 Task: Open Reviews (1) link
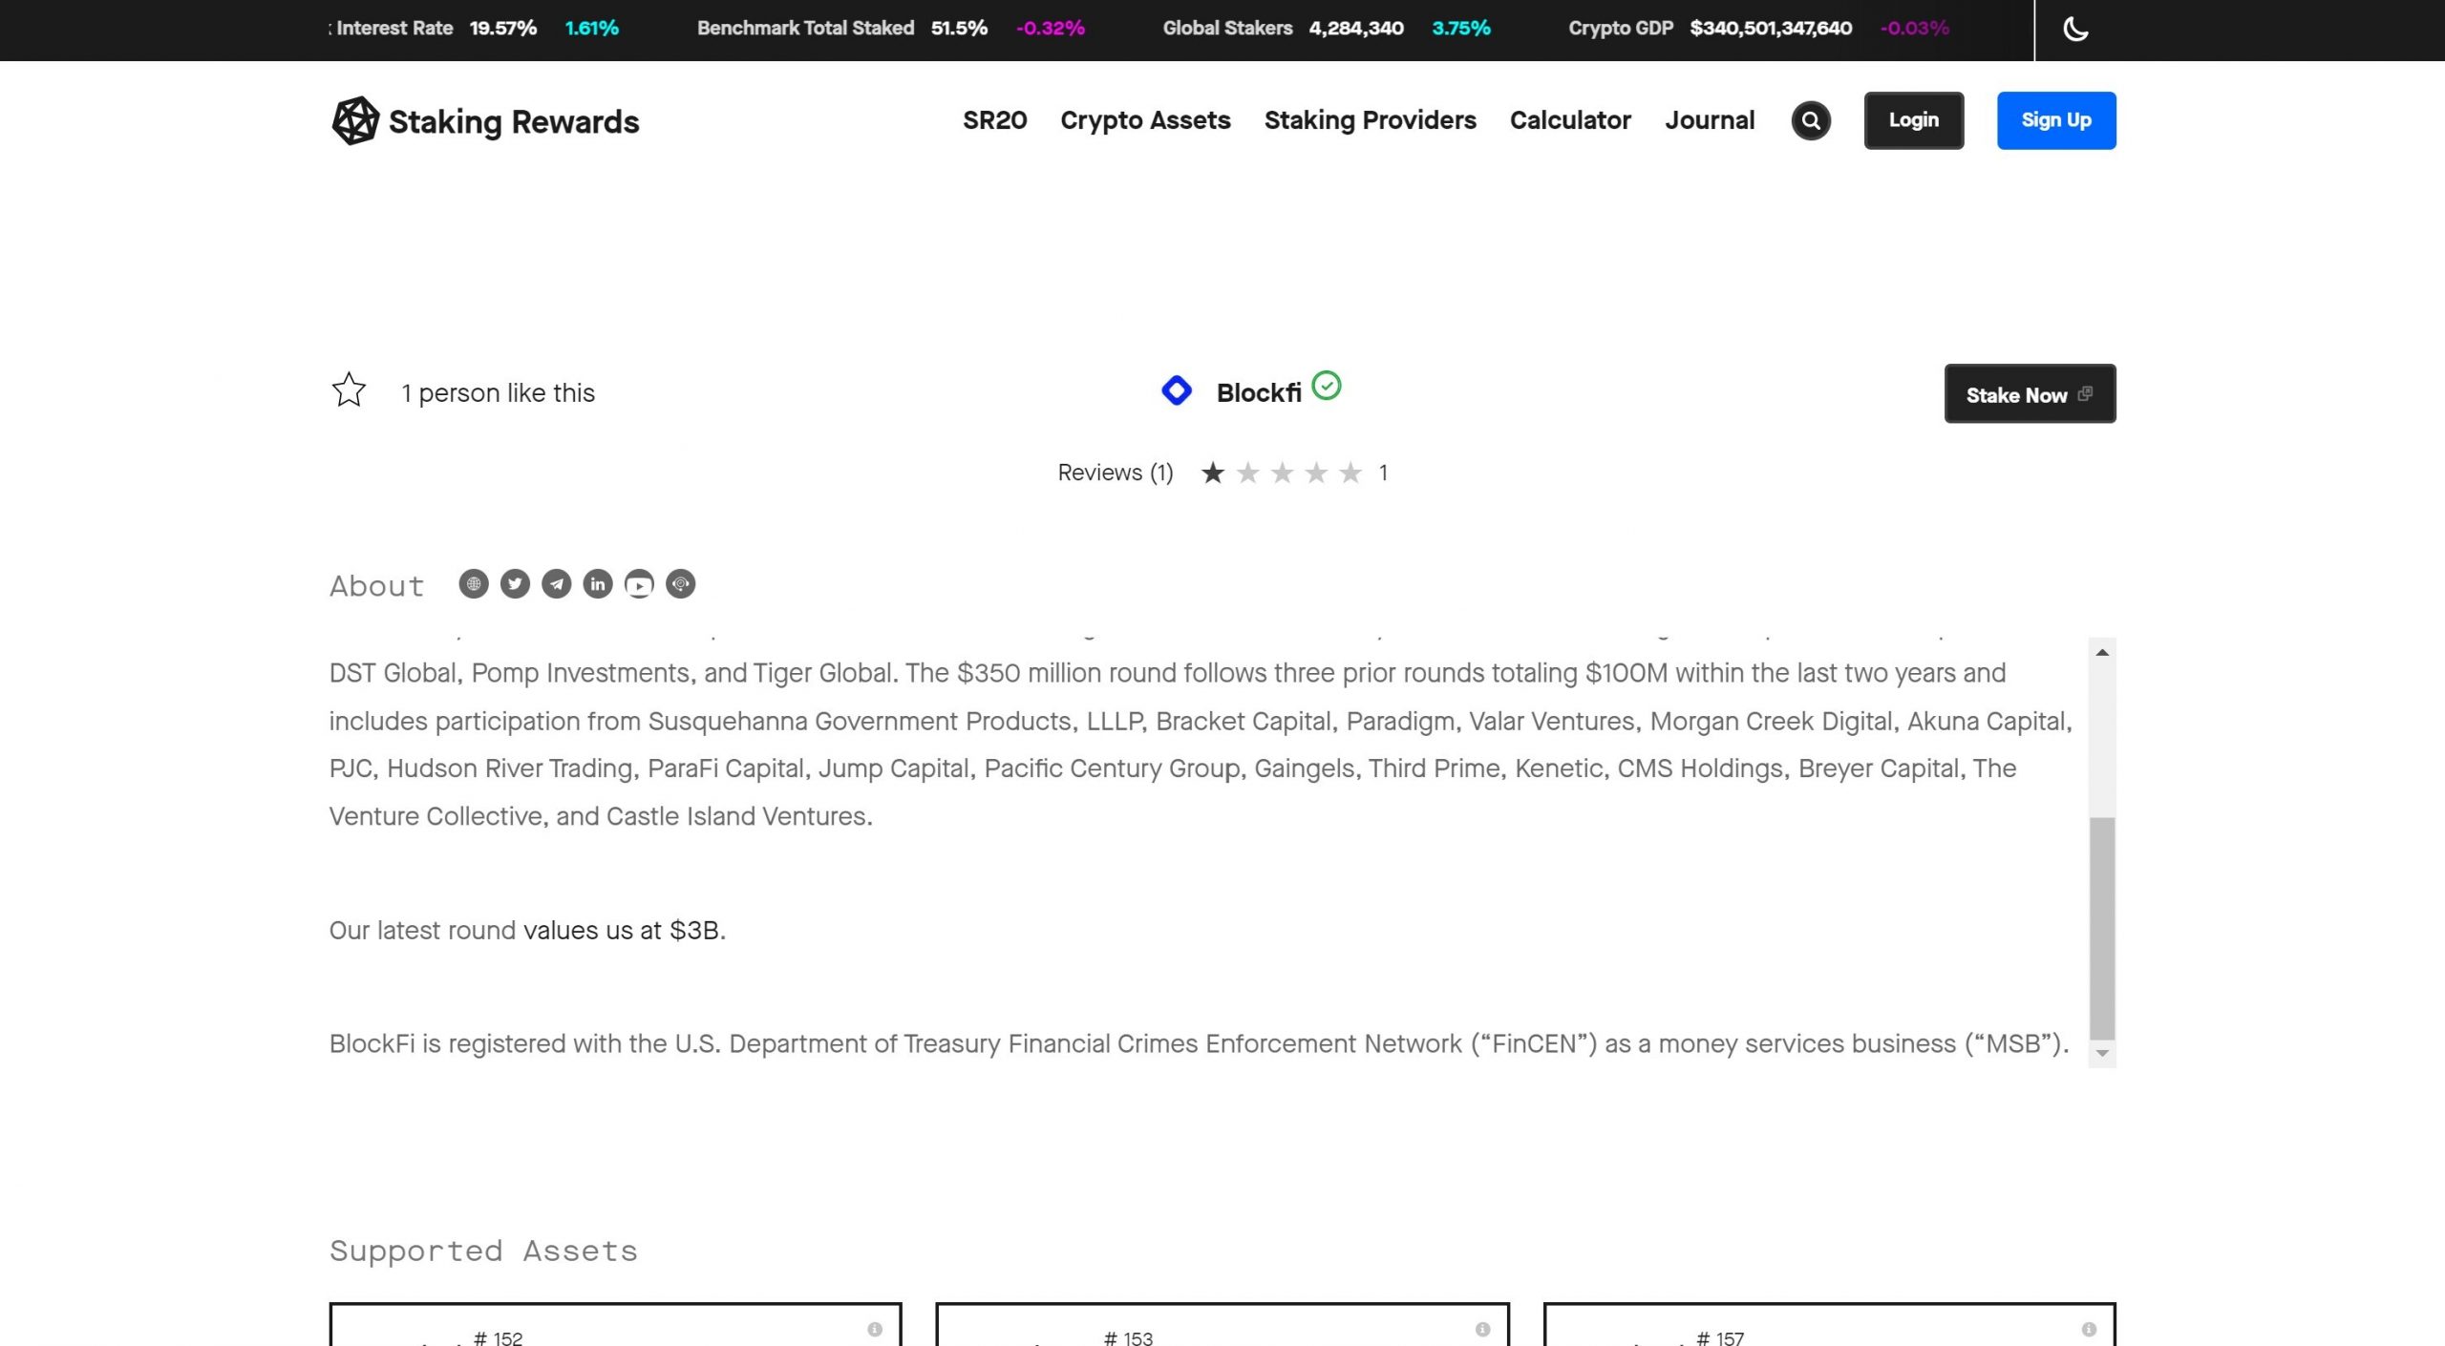pos(1116,473)
